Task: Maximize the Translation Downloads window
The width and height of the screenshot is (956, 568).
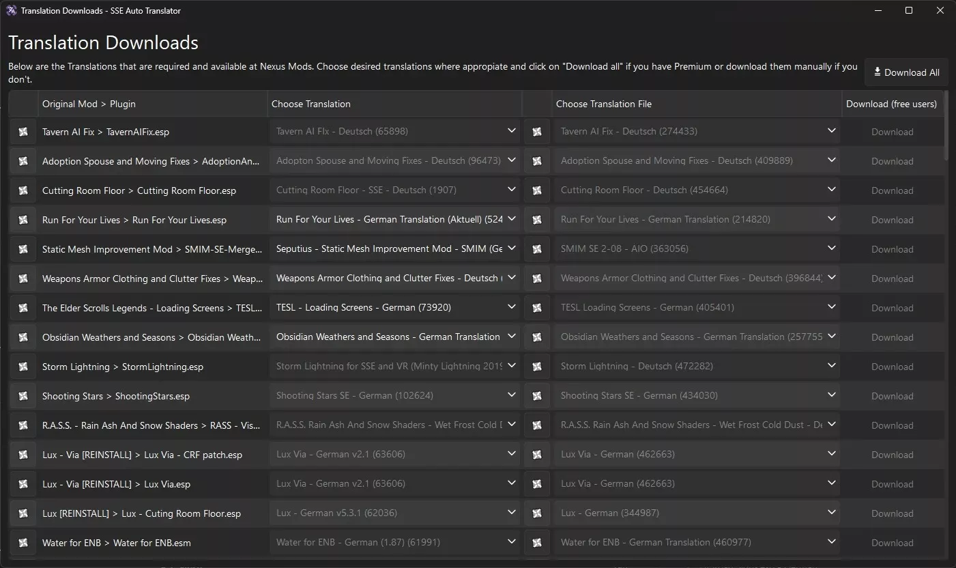Action: pos(909,10)
